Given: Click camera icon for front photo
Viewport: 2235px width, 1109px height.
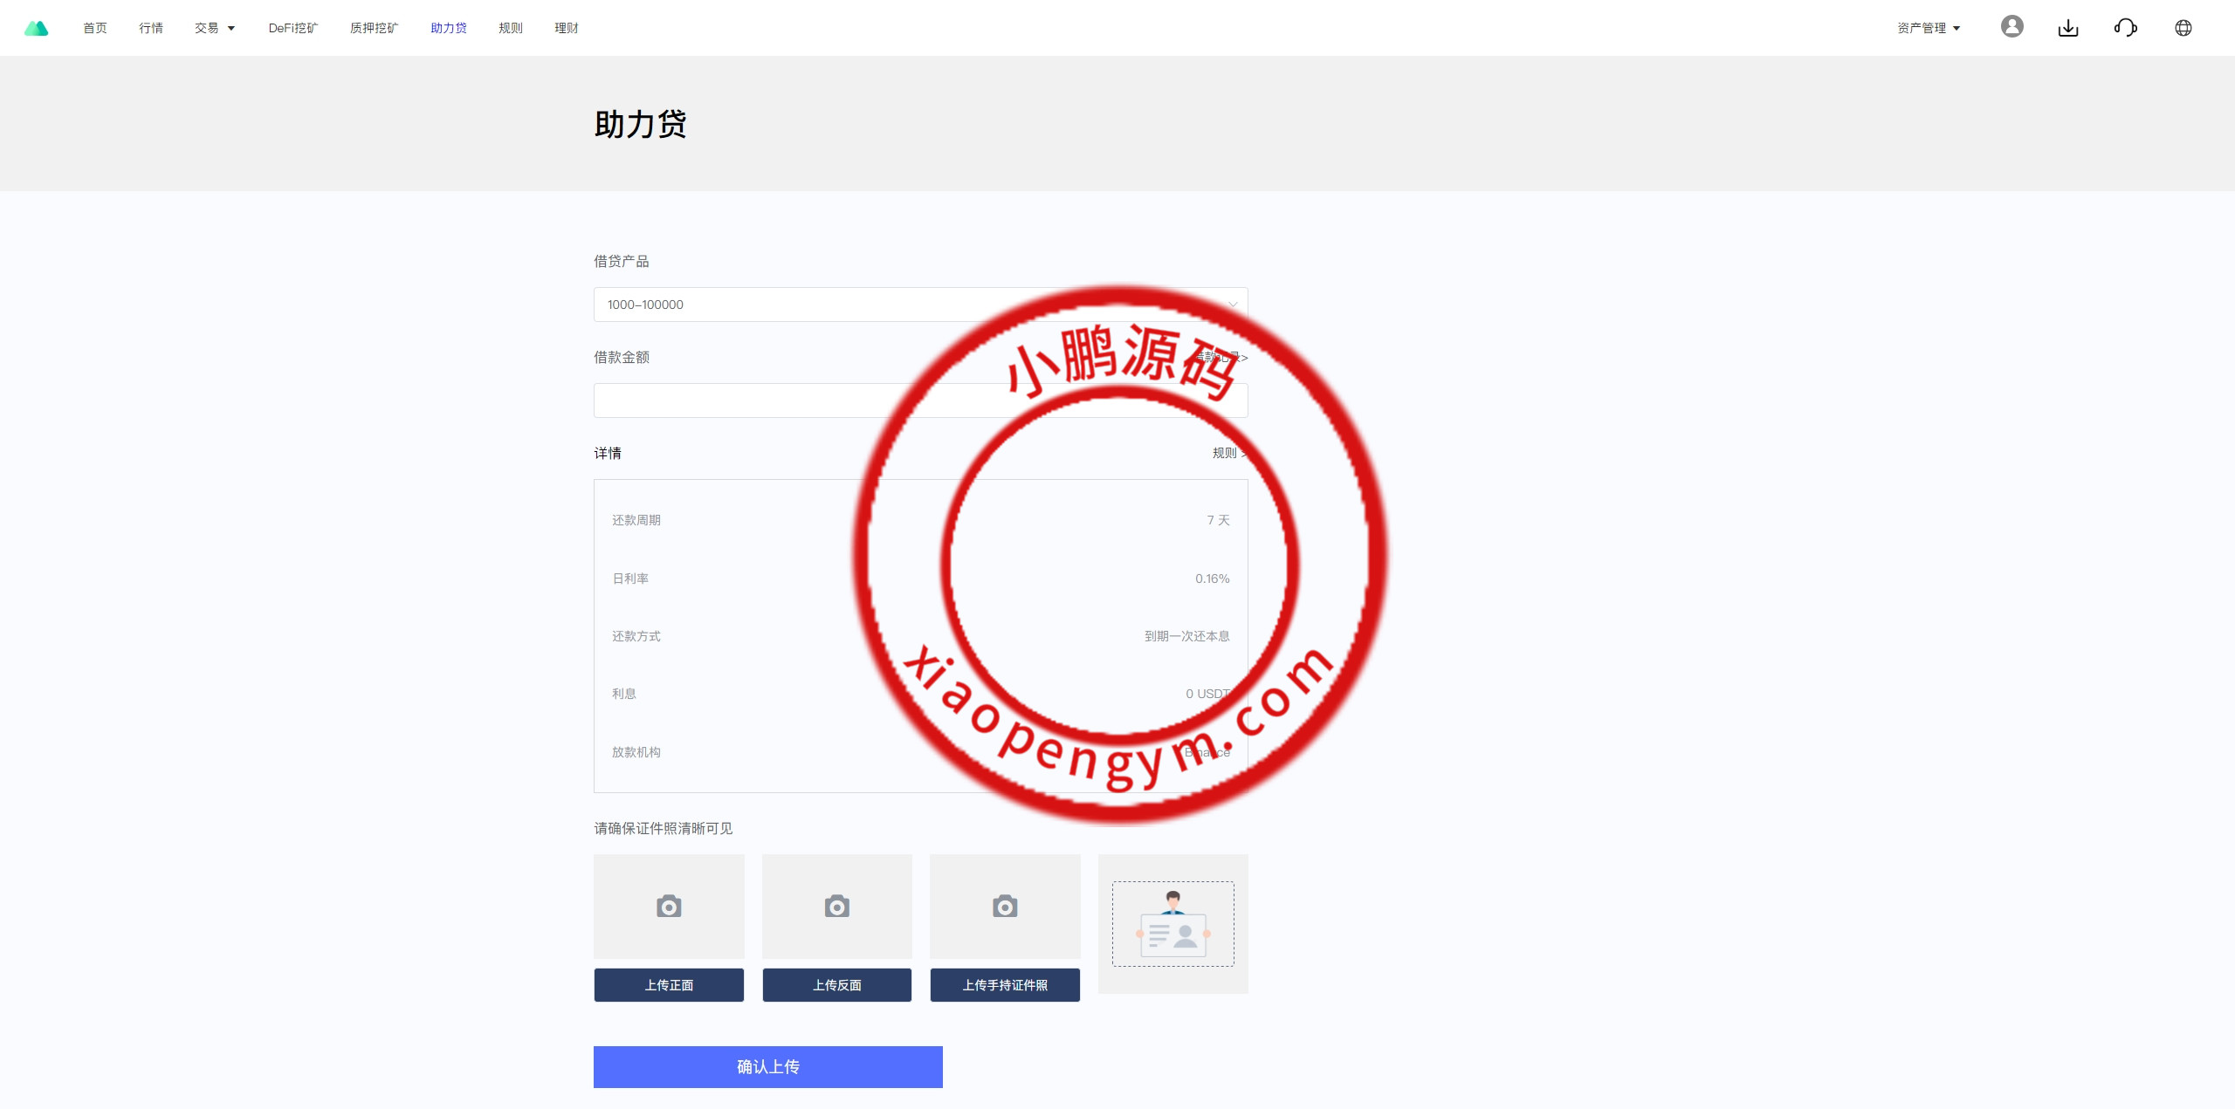Looking at the screenshot, I should tap(669, 907).
